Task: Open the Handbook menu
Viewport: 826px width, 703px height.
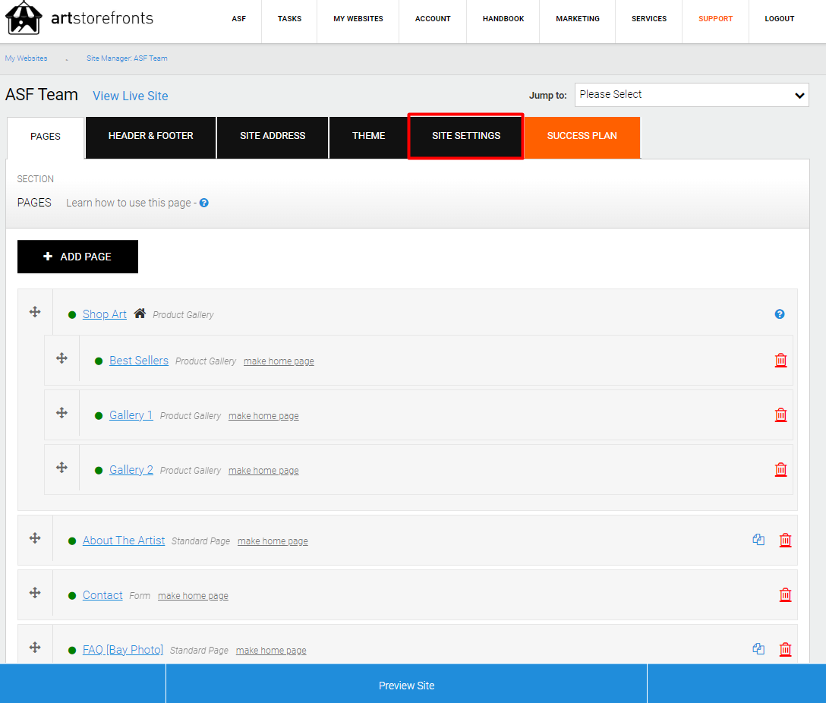Action: (x=503, y=19)
